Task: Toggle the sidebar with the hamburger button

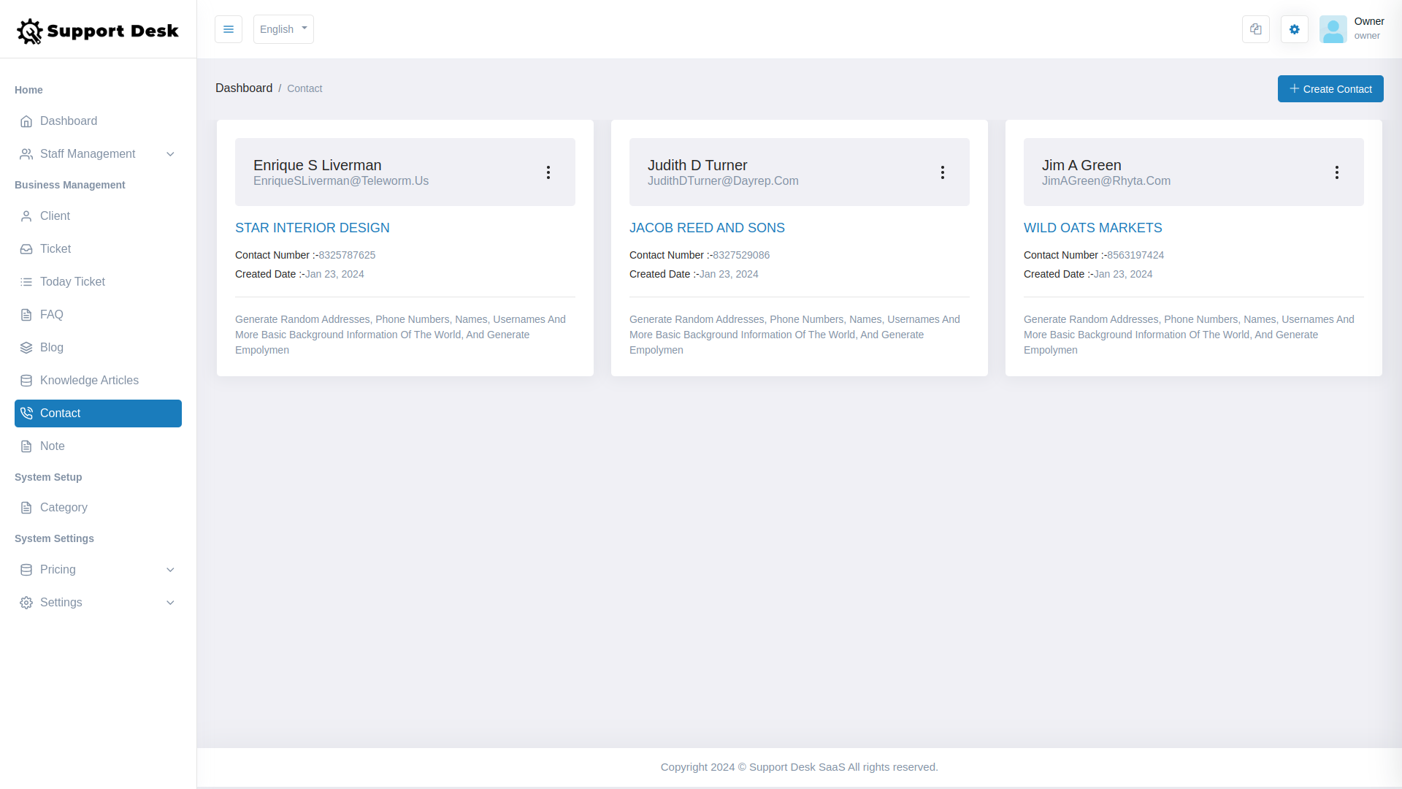Action: [x=228, y=29]
